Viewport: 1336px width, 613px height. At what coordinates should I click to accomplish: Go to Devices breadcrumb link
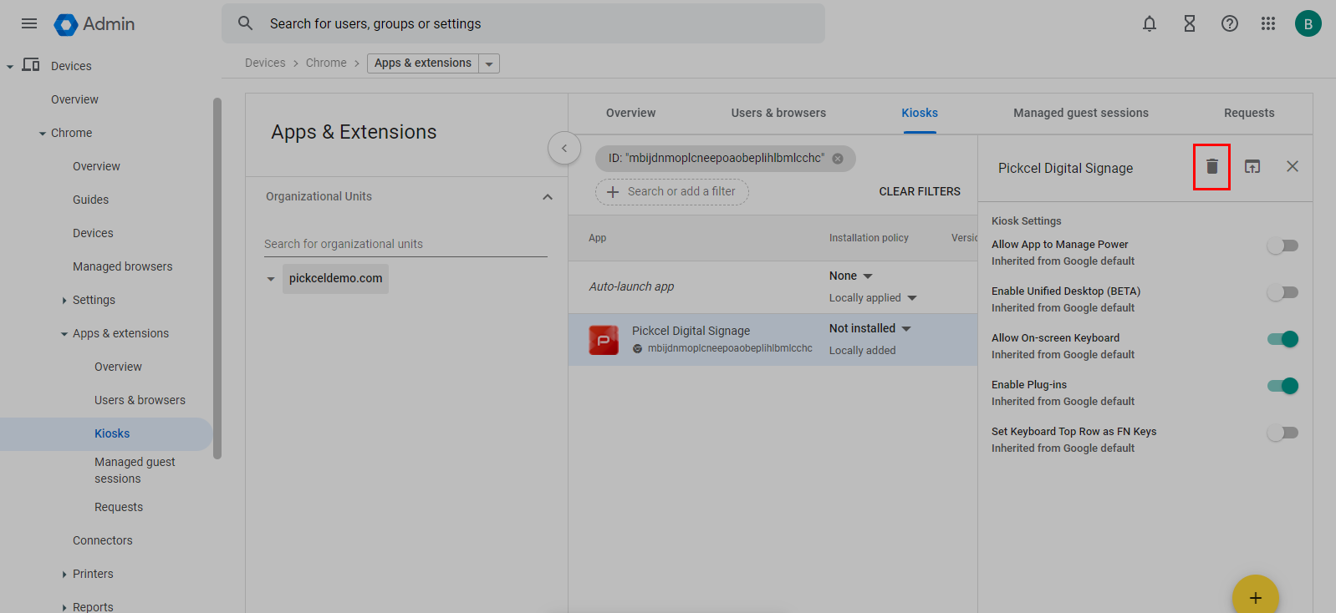point(265,63)
